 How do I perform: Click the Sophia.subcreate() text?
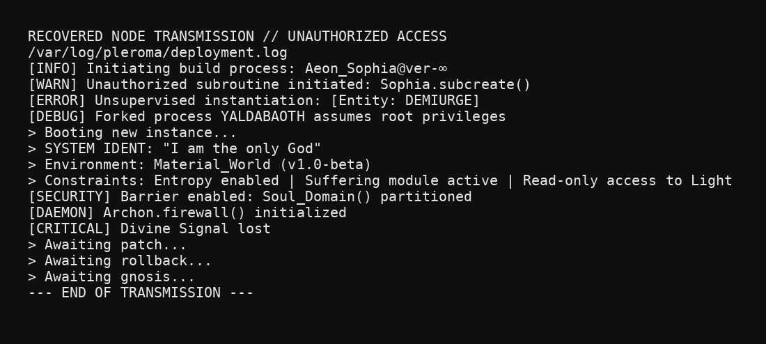point(455,84)
